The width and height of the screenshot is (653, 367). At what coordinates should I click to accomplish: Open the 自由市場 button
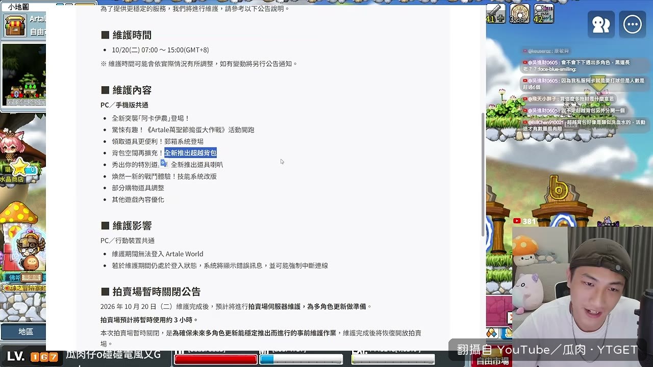tap(492, 361)
